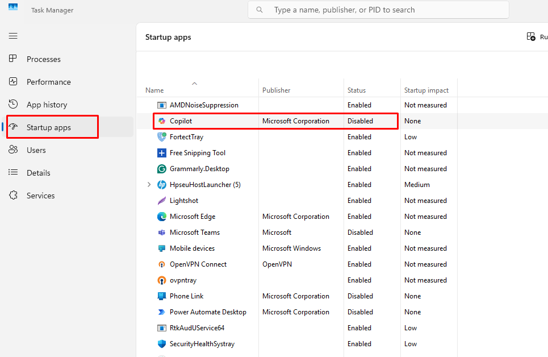548x357 pixels.
Task: Click the Phone Link app icon
Action: click(161, 296)
